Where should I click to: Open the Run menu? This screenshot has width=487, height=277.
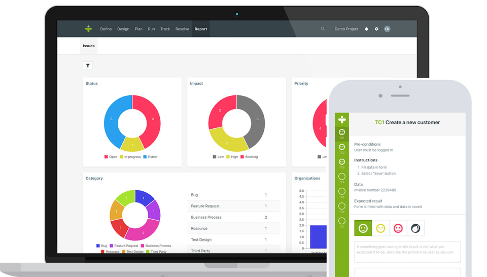pyautogui.click(x=151, y=29)
